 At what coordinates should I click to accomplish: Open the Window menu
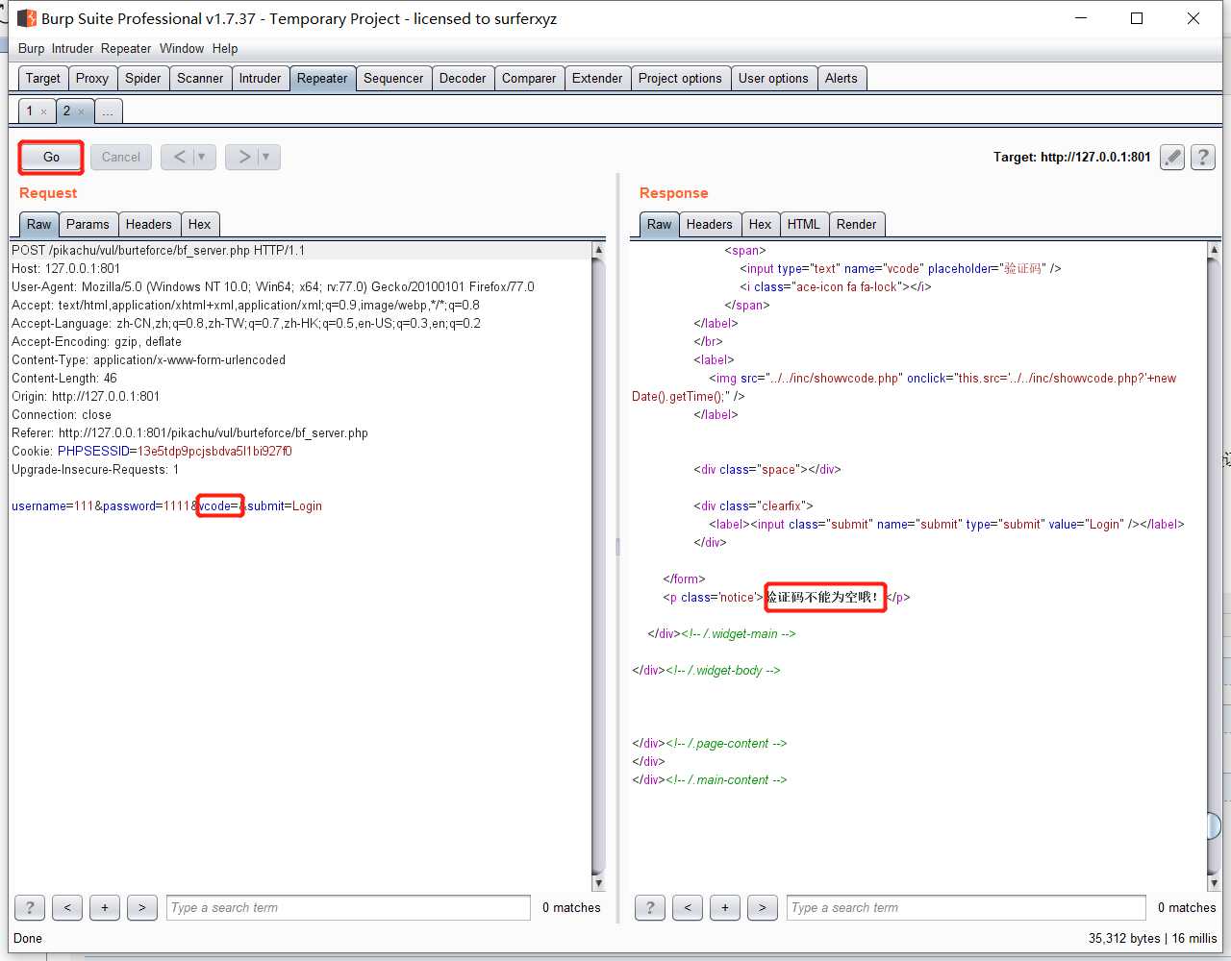[x=182, y=48]
